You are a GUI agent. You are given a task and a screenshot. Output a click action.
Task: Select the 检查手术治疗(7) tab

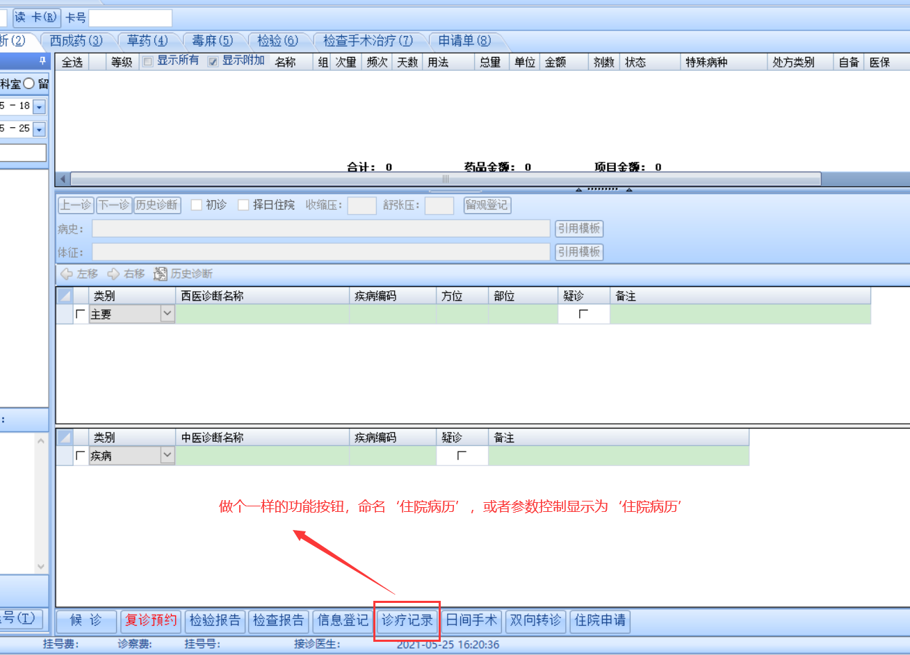tap(368, 41)
